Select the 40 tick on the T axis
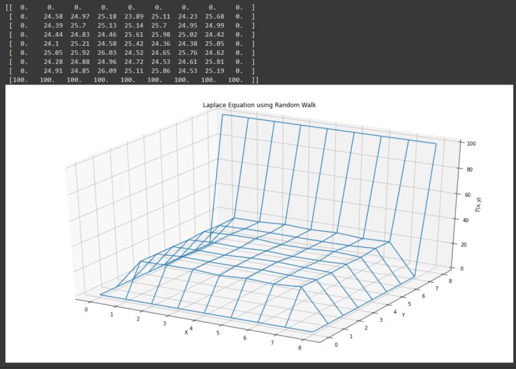 tap(466, 220)
